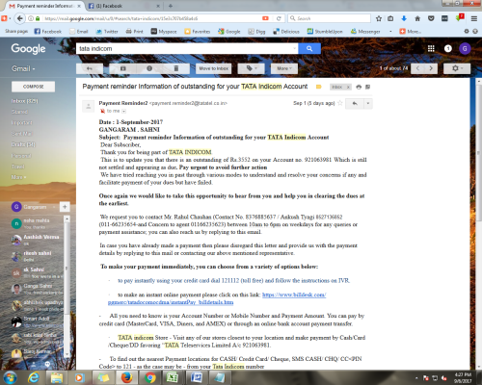Image resolution: width=482 pixels, height=385 pixels.
Task: Open the Important folder
Action: [21, 122]
